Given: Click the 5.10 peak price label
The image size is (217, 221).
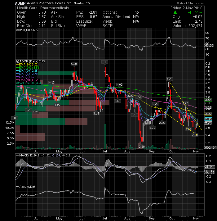Looking at the screenshot, I should pyautogui.click(x=104, y=62).
